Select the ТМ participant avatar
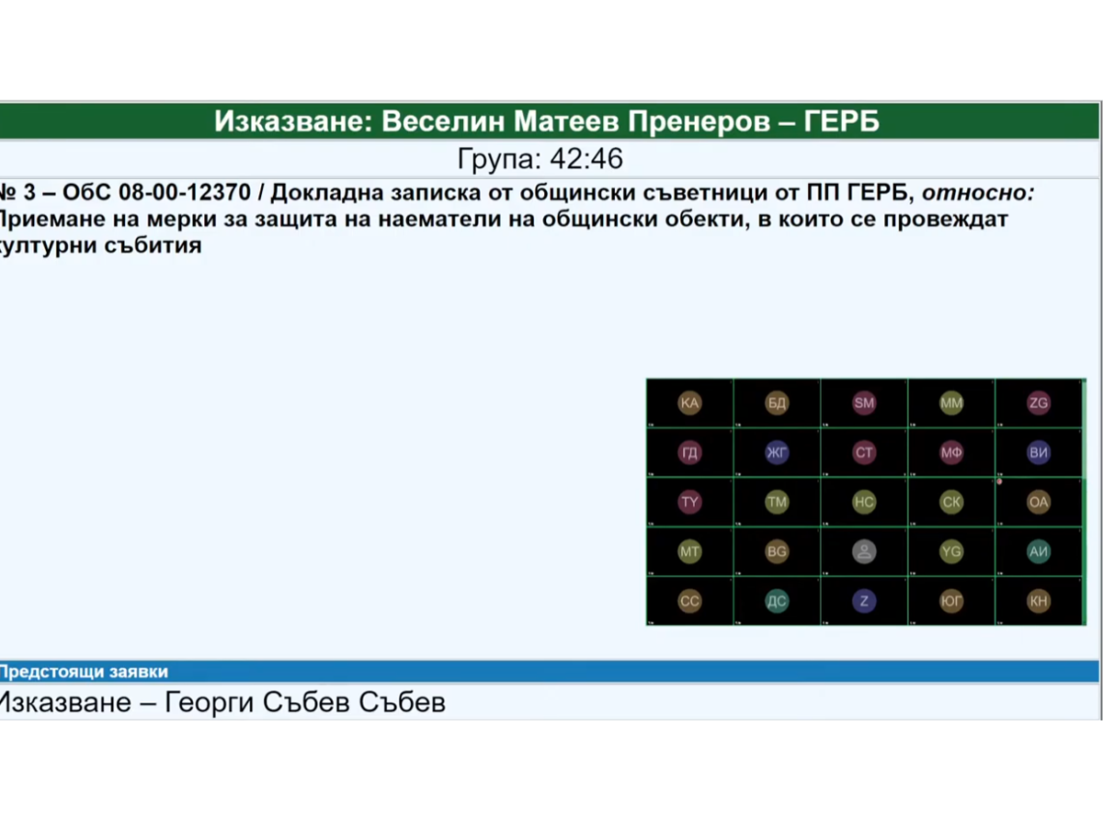Screen dimensions: 1103x827 coord(777,502)
